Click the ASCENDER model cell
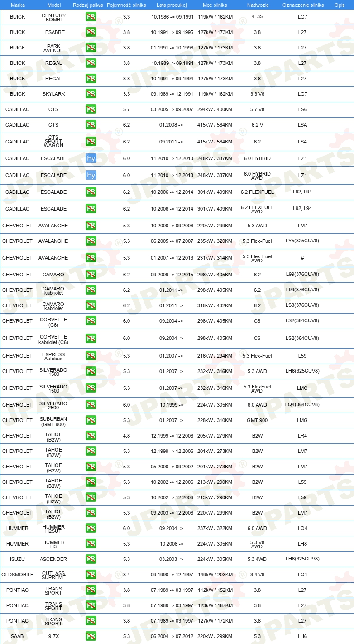The image size is (354, 644). tap(54, 559)
